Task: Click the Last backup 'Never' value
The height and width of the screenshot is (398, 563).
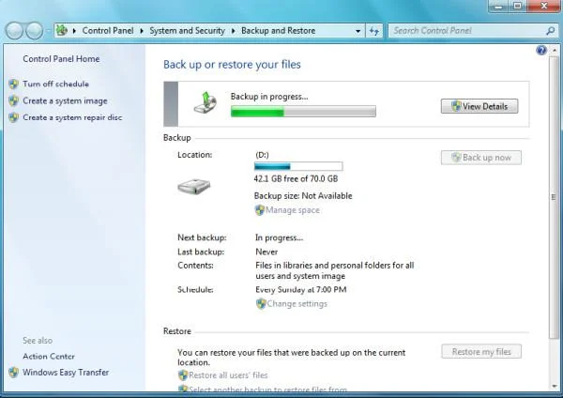Action: pyautogui.click(x=266, y=252)
